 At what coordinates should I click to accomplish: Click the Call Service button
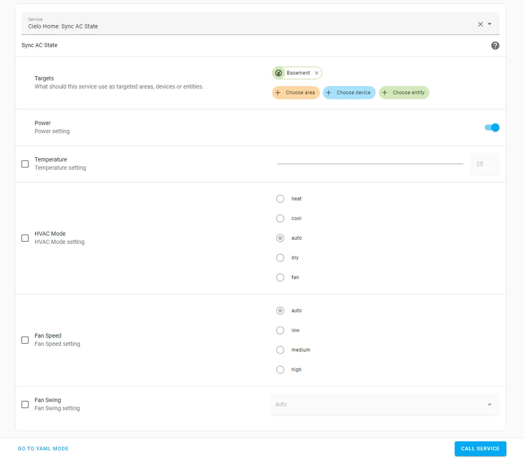click(x=480, y=449)
